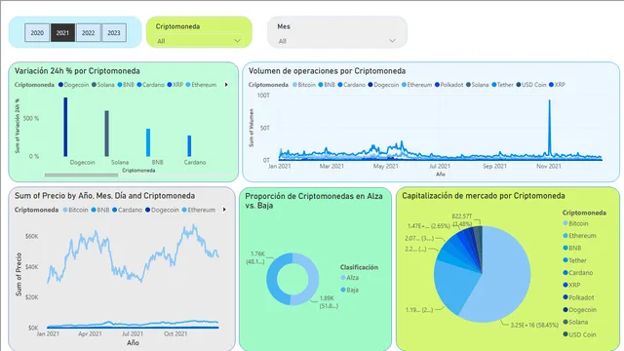This screenshot has width=624, height=351.
Task: Click the Volumen de operaciones chart title
Action: pos(328,71)
